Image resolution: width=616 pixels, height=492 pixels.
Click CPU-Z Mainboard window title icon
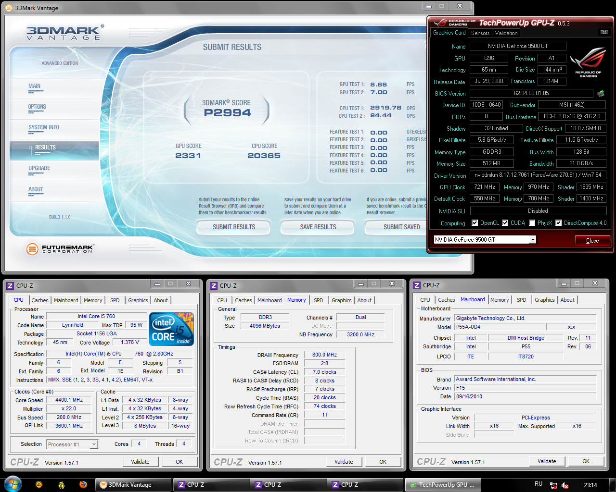point(417,285)
